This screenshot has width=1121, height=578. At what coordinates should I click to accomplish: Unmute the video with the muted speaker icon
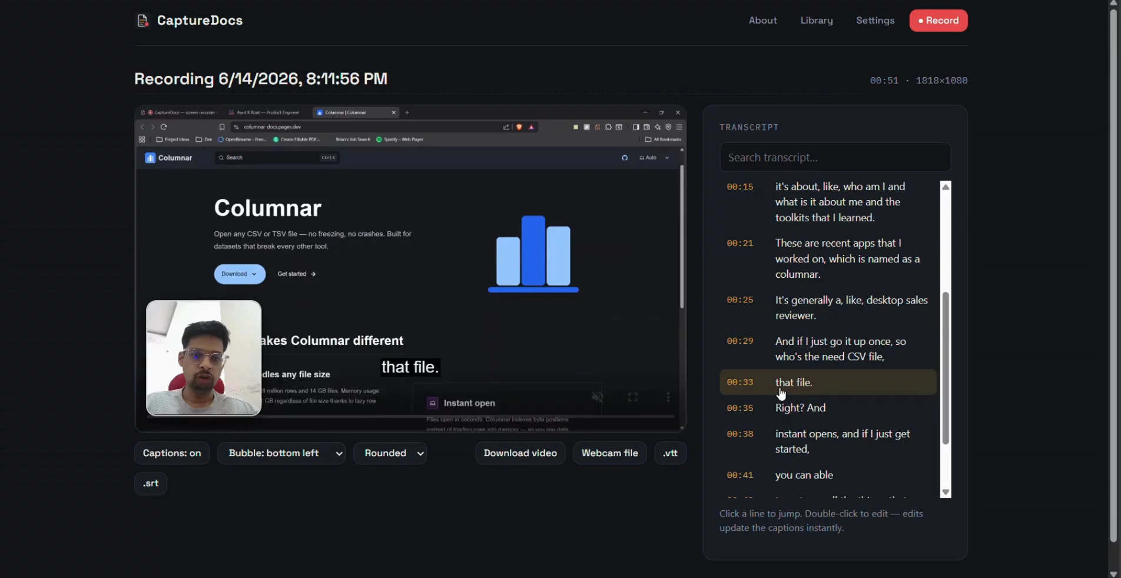click(x=597, y=397)
